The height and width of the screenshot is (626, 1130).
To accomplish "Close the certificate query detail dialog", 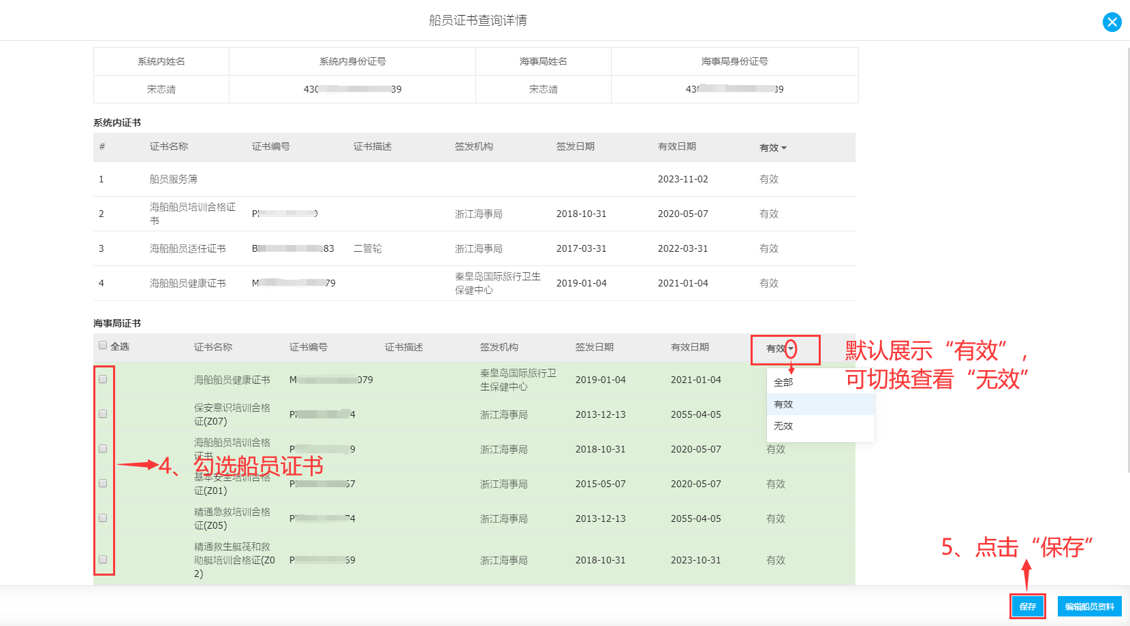I will pos(1112,22).
